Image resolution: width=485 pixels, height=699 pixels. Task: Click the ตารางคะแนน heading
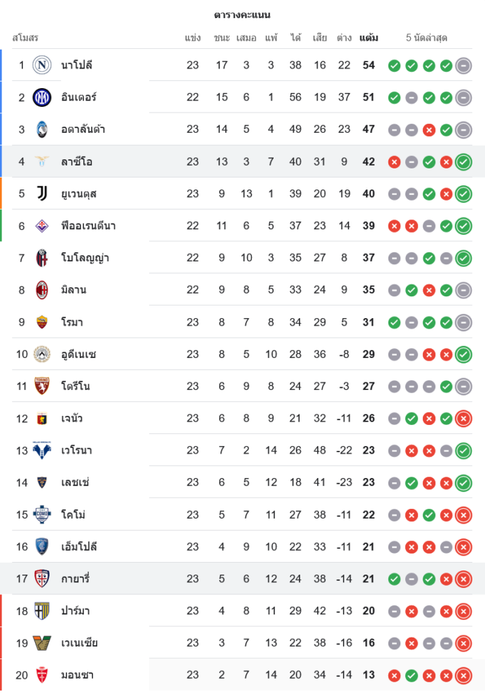(242, 15)
